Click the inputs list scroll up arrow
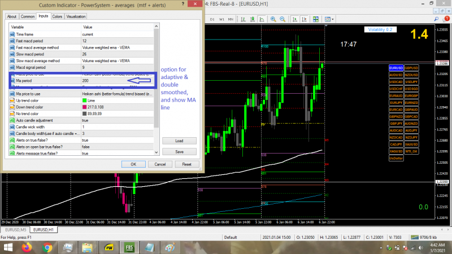Viewport: 452px width, 254px height. pos(157,26)
